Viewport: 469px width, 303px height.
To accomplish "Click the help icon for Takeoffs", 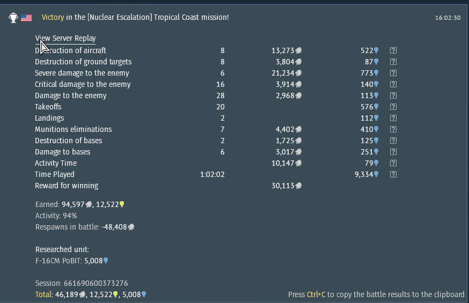I will click(x=393, y=107).
